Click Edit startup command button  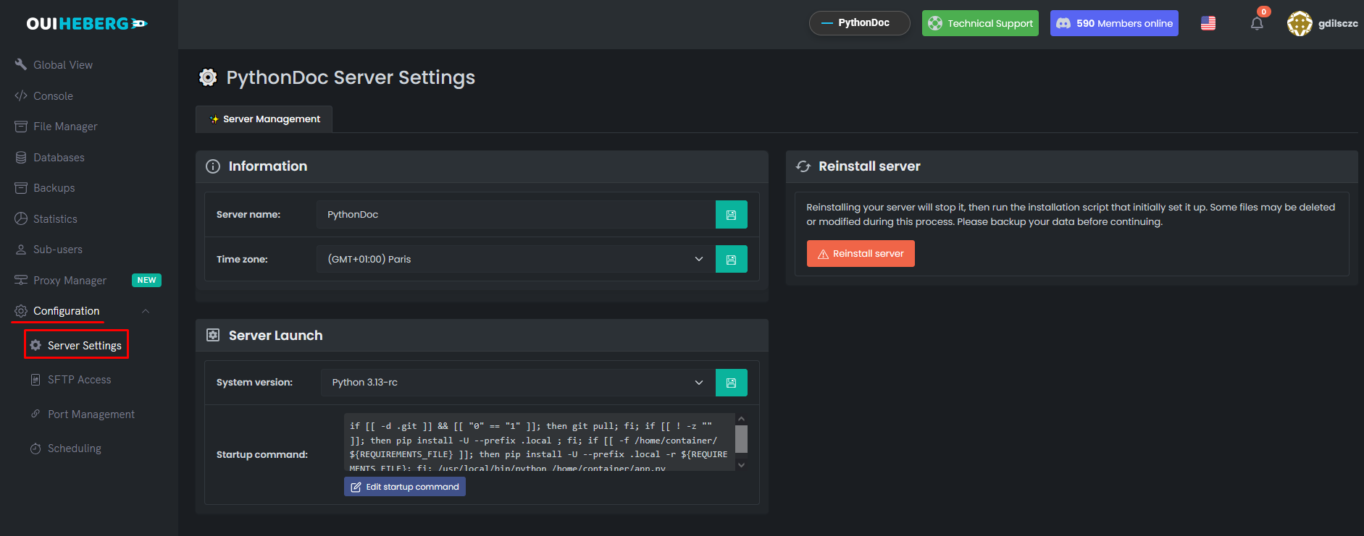click(405, 487)
